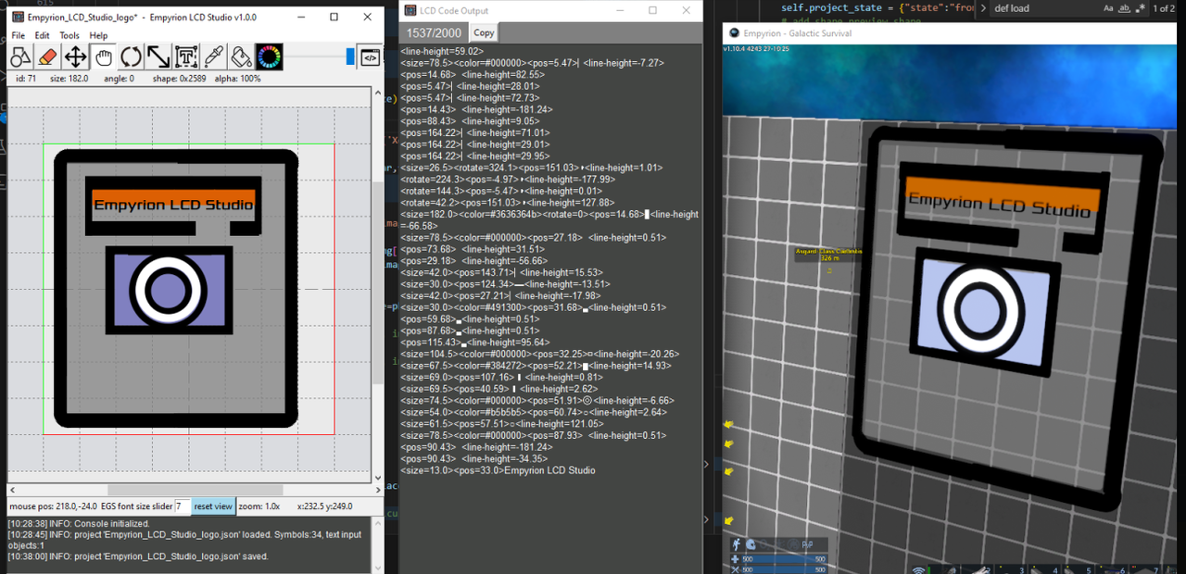Image resolution: width=1186 pixels, height=574 pixels.
Task: Click the 'alpha: 100%' status readout
Action: pos(239,79)
